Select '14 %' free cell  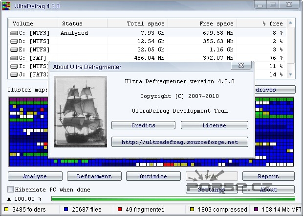pos(276,74)
